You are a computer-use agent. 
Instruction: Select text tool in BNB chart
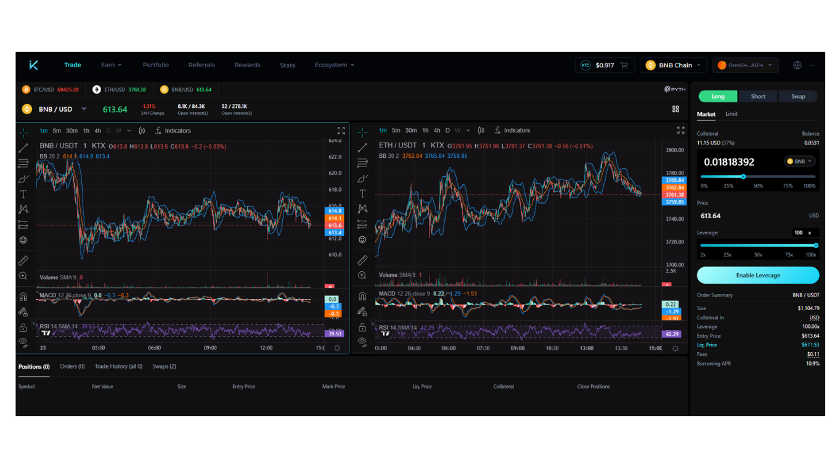[x=23, y=194]
